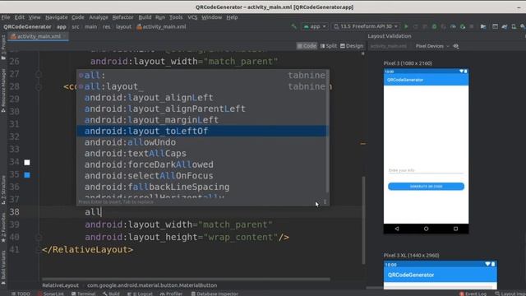Screen dimensions: 526x296
Task: Collapse the fold marker on line 41
Action: [39, 250]
